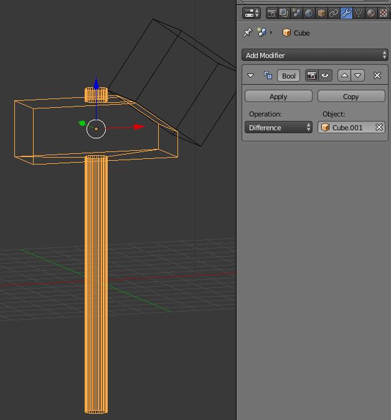Edit the Bool modifier name field
Viewport: 391px width, 420px height.
[288, 76]
